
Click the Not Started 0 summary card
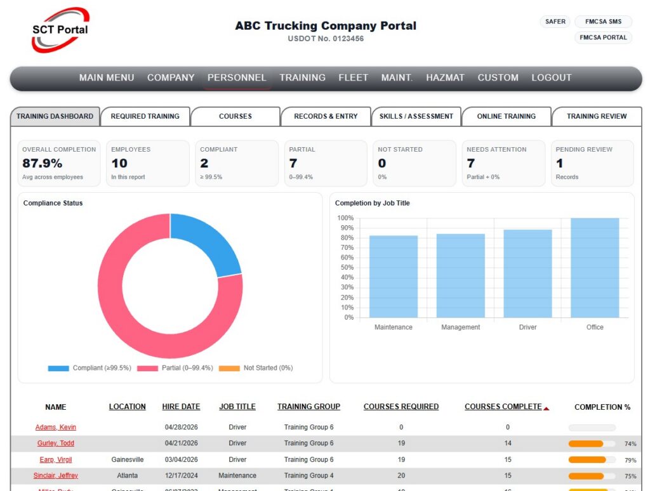click(x=415, y=163)
